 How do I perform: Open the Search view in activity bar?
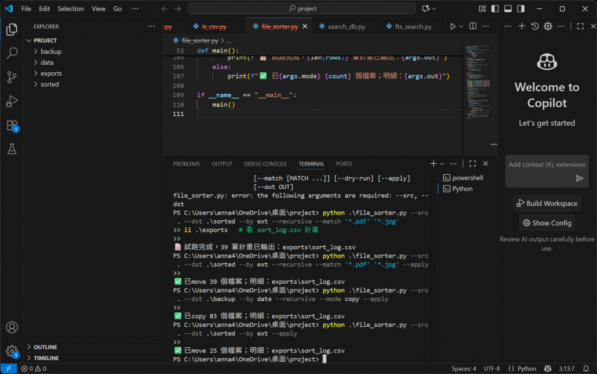click(12, 53)
